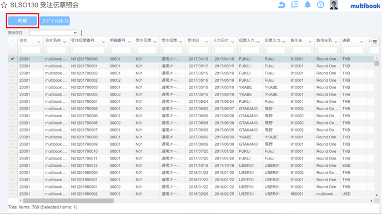
Task: Open the new window icon in the header
Action: 294,4
